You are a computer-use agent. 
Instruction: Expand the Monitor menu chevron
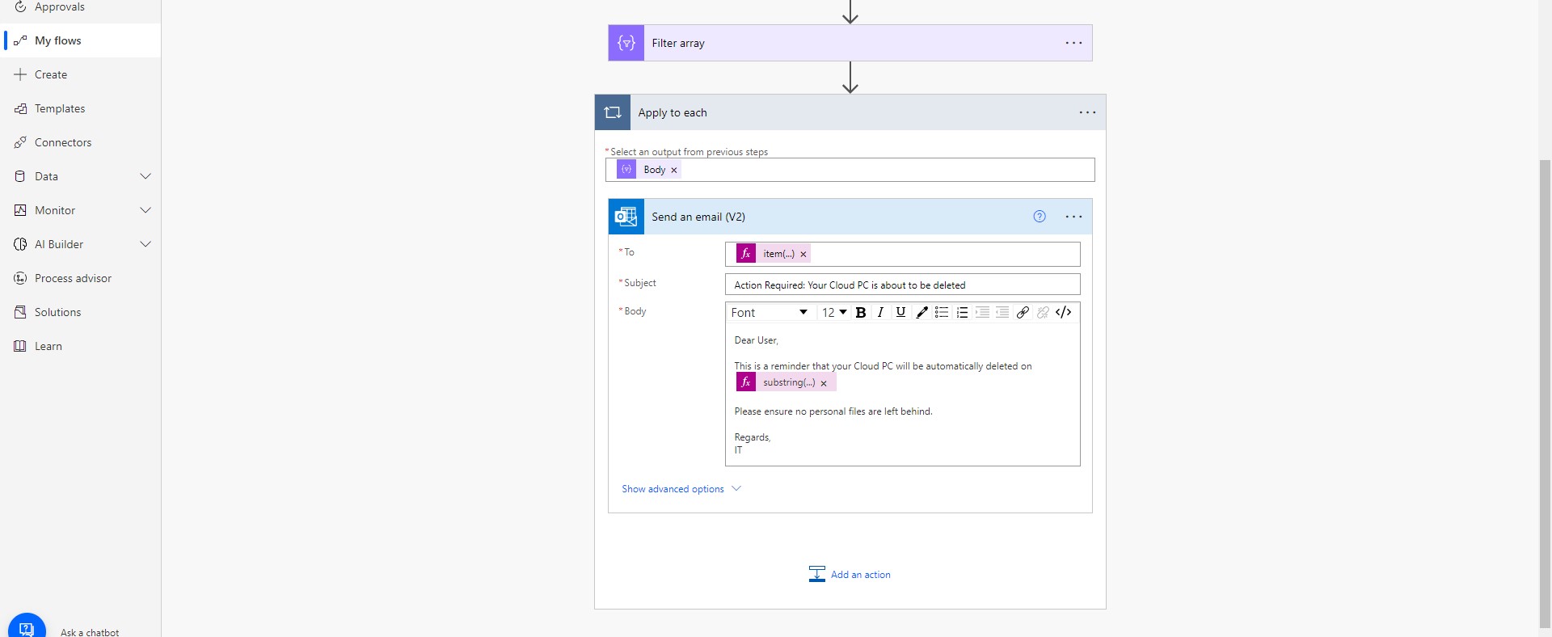tap(145, 210)
